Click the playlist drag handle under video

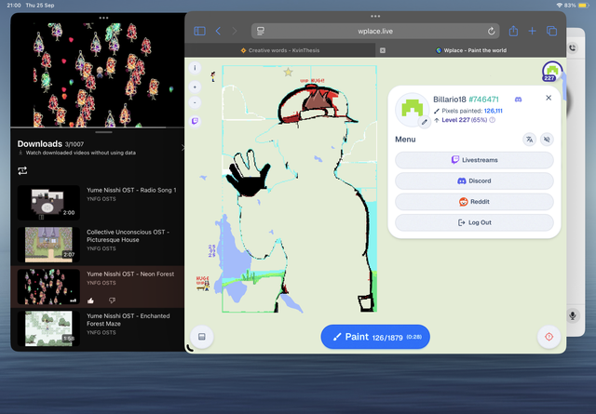(103, 132)
